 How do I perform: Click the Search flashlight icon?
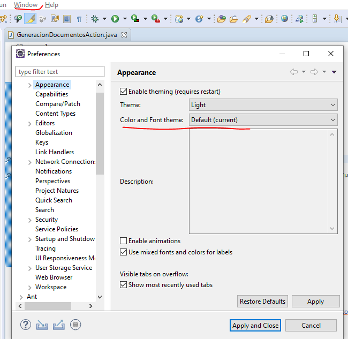[247, 19]
